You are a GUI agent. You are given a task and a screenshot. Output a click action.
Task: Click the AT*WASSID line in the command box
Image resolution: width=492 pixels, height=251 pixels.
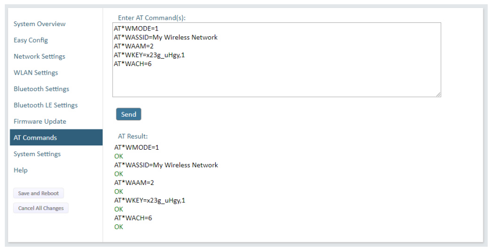click(x=166, y=37)
